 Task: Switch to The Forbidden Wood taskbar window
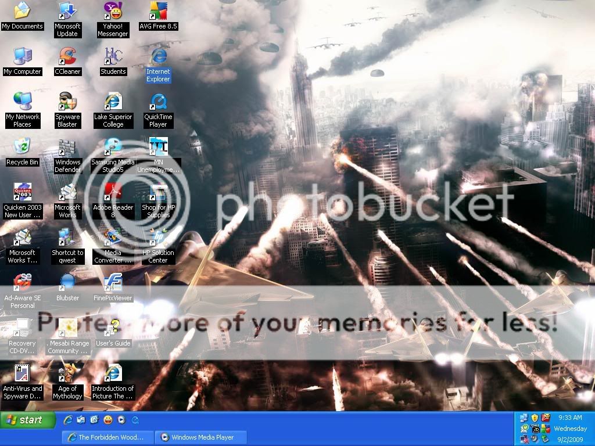(x=107, y=437)
